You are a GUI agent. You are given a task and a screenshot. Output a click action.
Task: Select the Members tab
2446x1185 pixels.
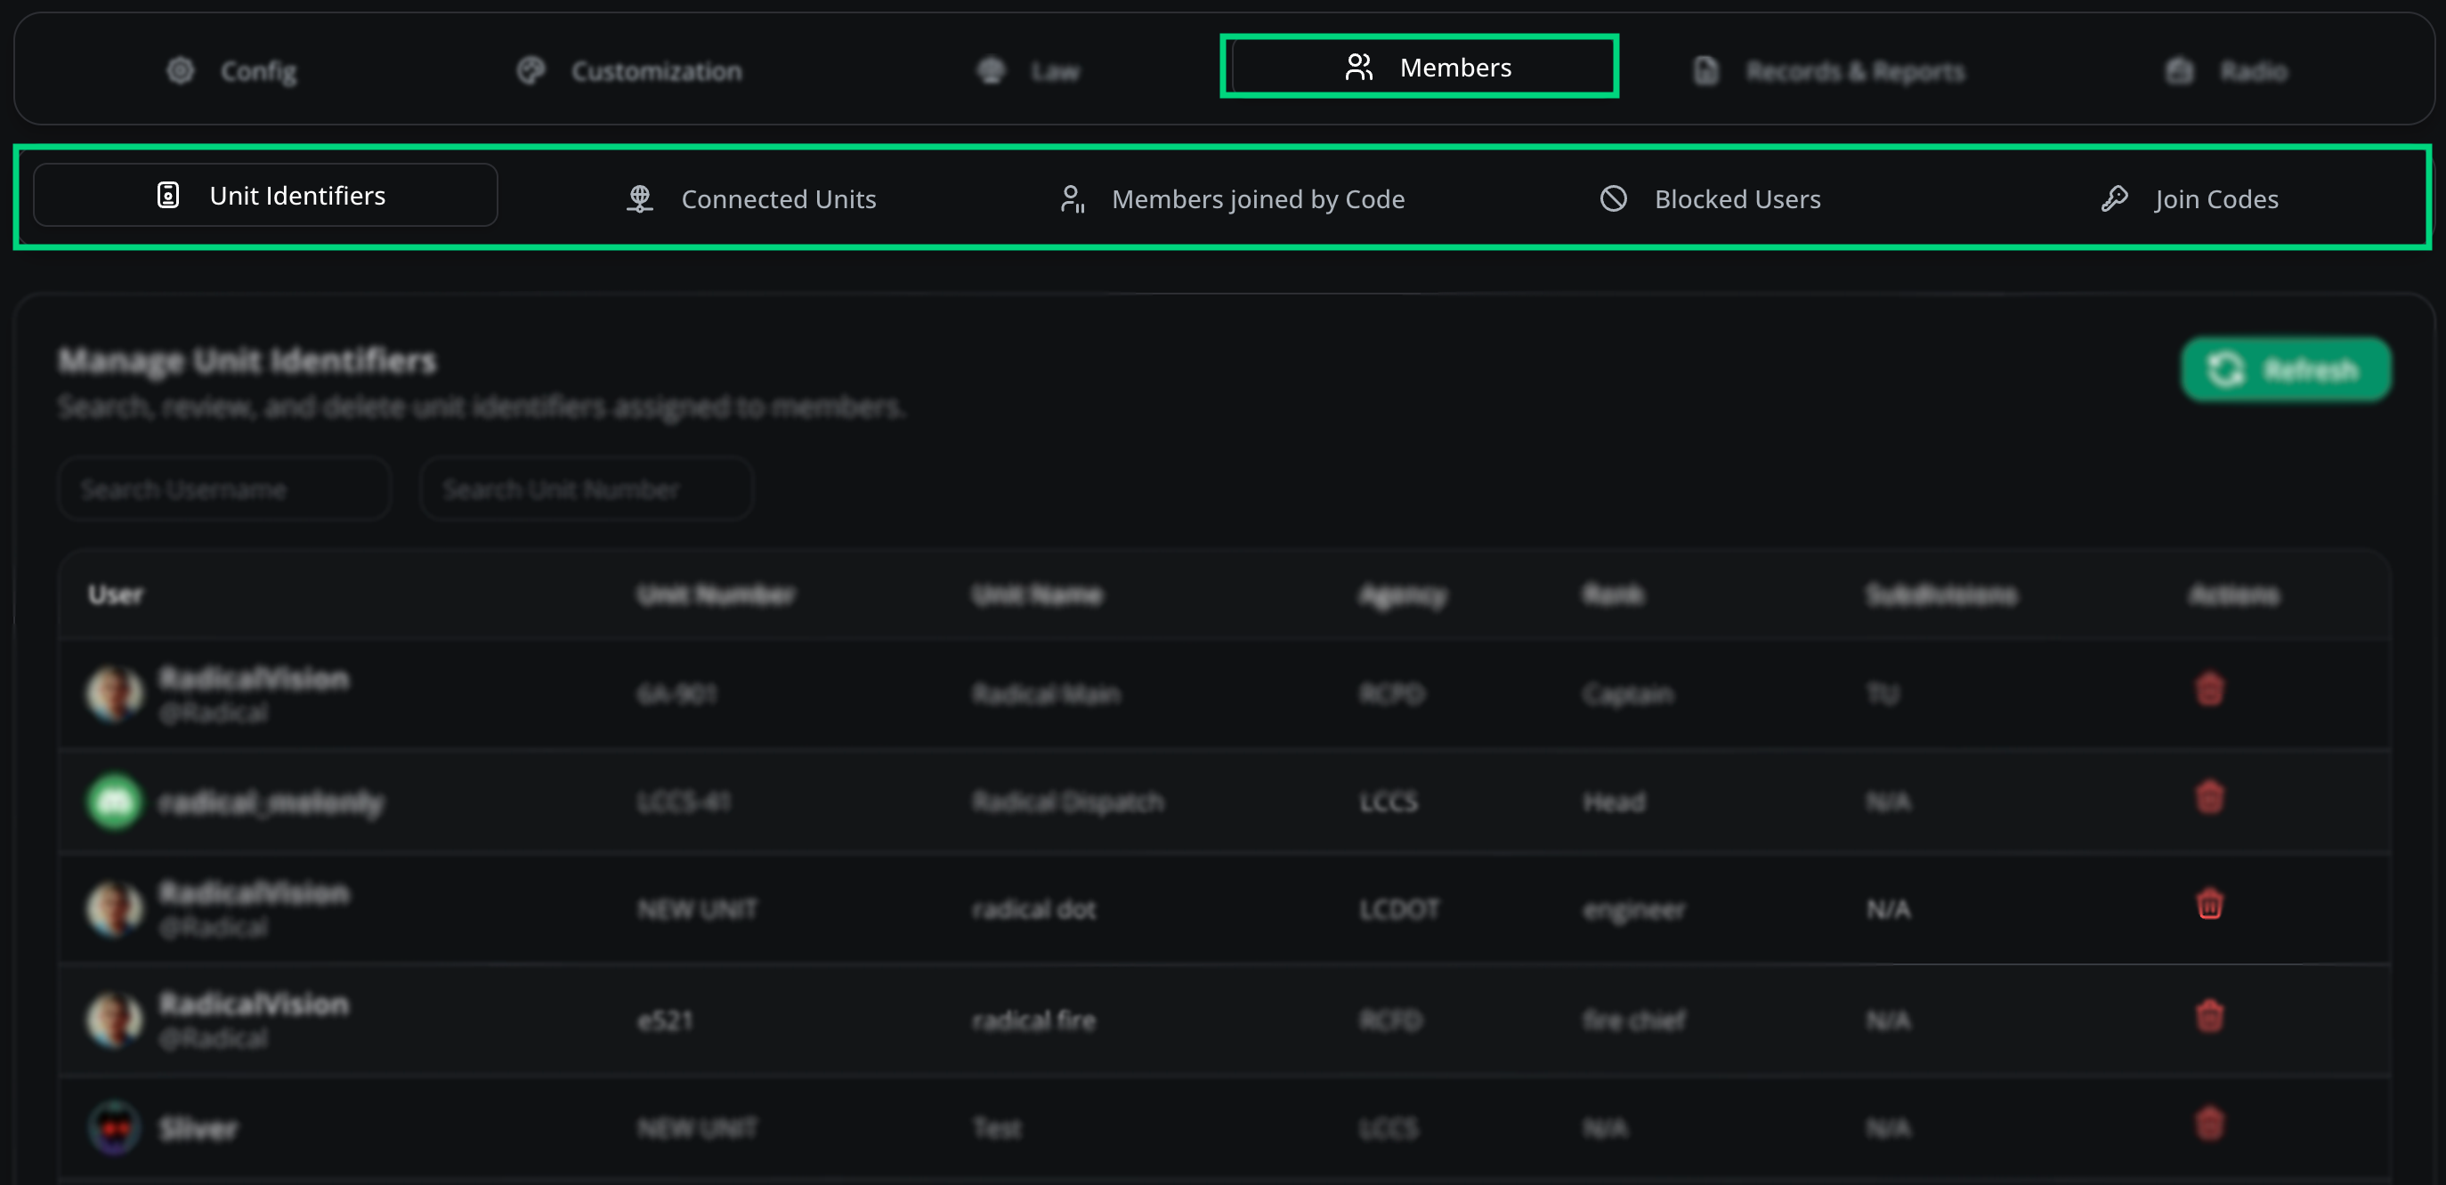pos(1419,67)
